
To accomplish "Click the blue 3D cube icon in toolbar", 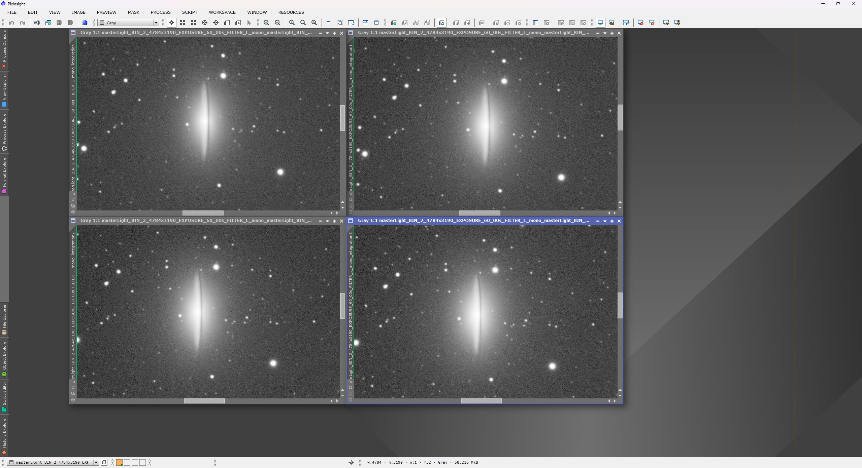I will pos(85,23).
